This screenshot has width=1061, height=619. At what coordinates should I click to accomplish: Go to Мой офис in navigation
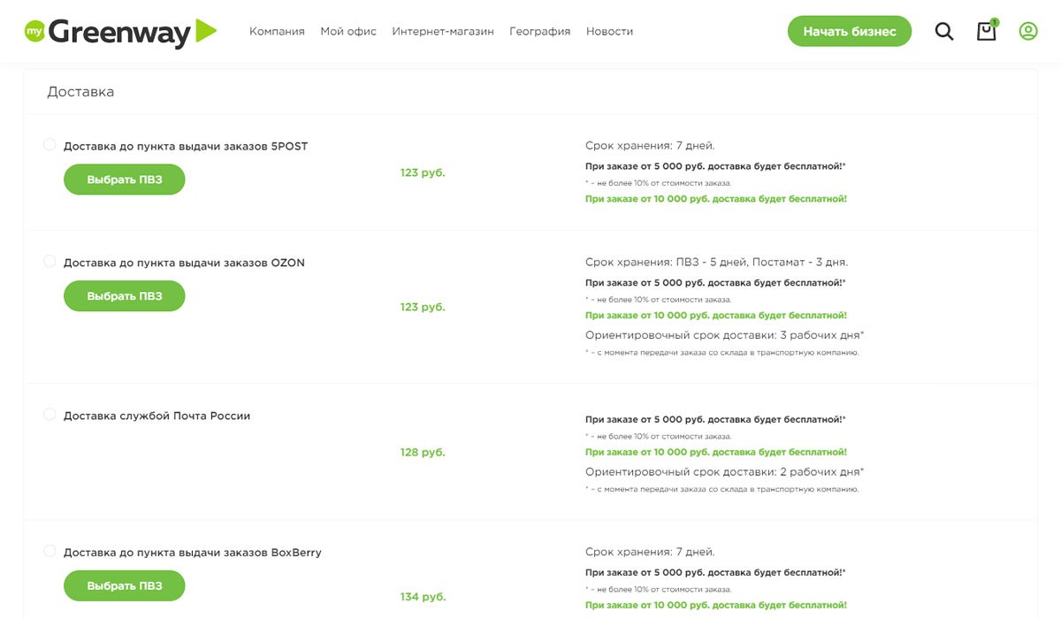tap(348, 32)
